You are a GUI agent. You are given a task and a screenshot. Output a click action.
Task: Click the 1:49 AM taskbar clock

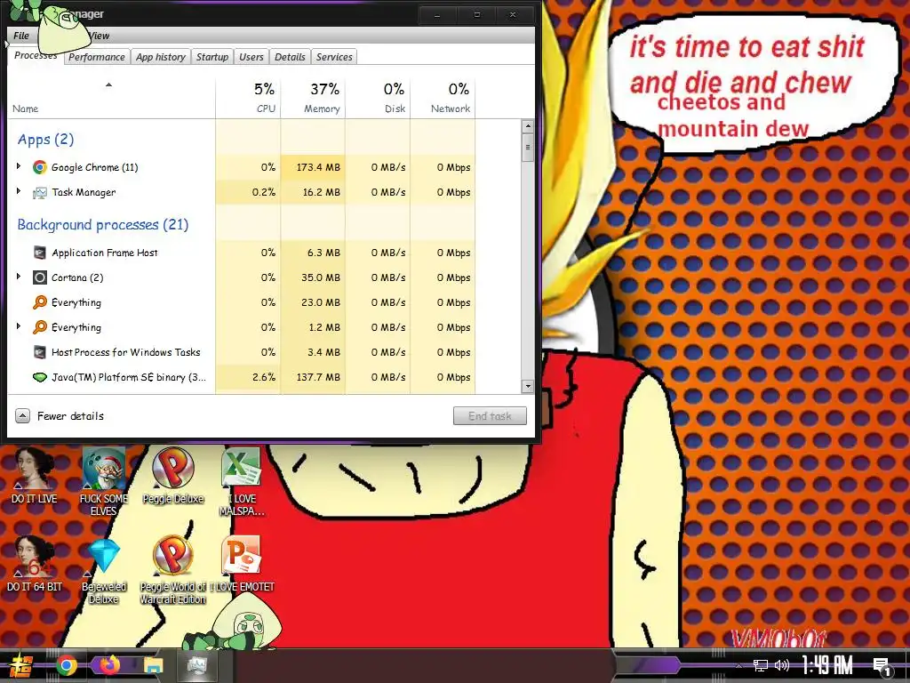[x=826, y=665]
